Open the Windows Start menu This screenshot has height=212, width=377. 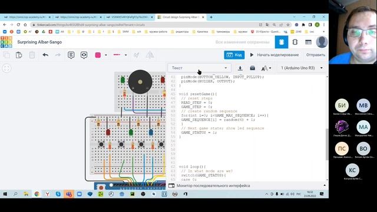click(x=5, y=194)
